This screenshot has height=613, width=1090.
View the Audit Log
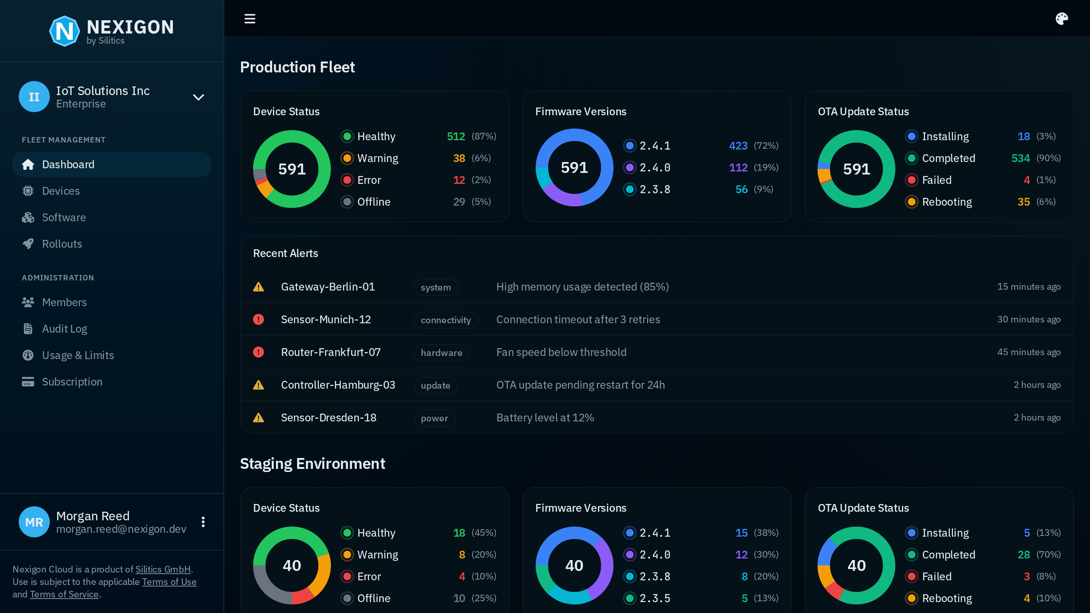(64, 329)
